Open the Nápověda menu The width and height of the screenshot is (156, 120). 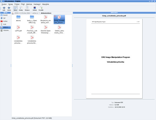(x=46, y=4)
